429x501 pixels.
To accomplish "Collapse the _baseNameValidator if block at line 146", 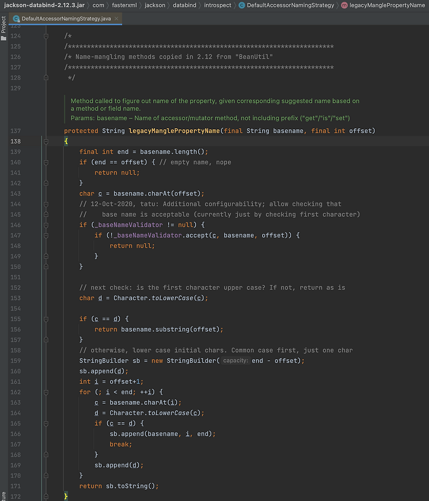I will tap(46, 225).
